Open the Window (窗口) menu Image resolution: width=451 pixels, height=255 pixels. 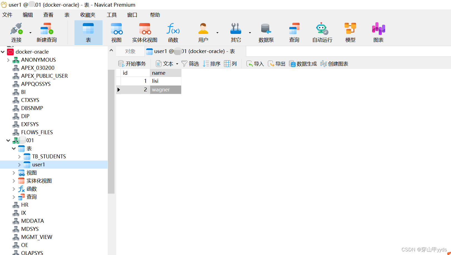point(132,15)
